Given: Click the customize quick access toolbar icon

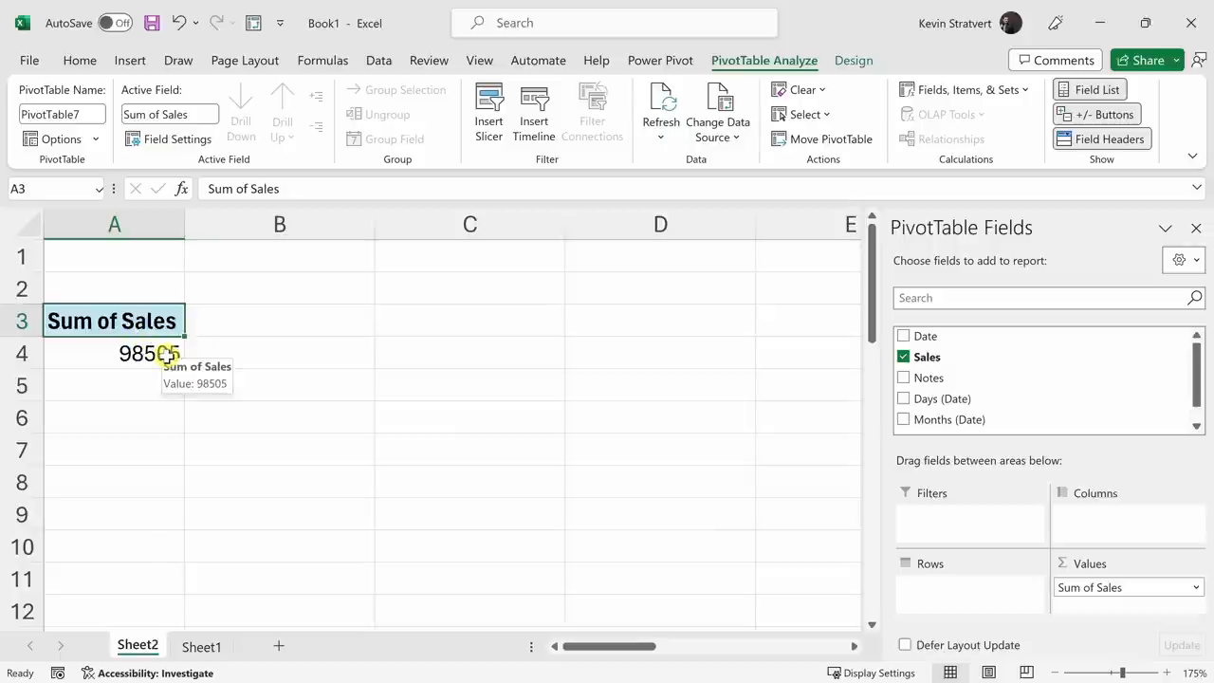Looking at the screenshot, I should click(280, 23).
